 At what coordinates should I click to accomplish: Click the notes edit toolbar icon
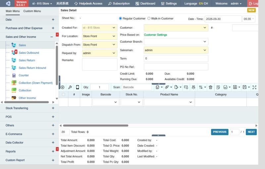click(218, 87)
